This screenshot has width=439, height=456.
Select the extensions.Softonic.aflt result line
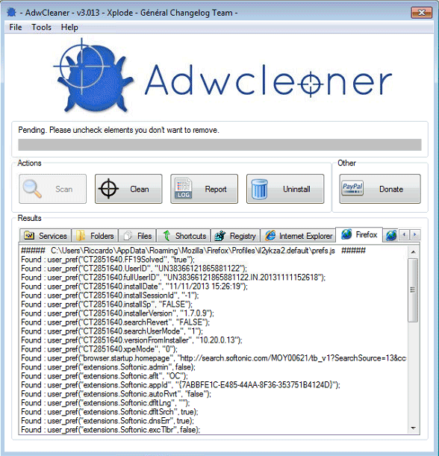click(105, 376)
